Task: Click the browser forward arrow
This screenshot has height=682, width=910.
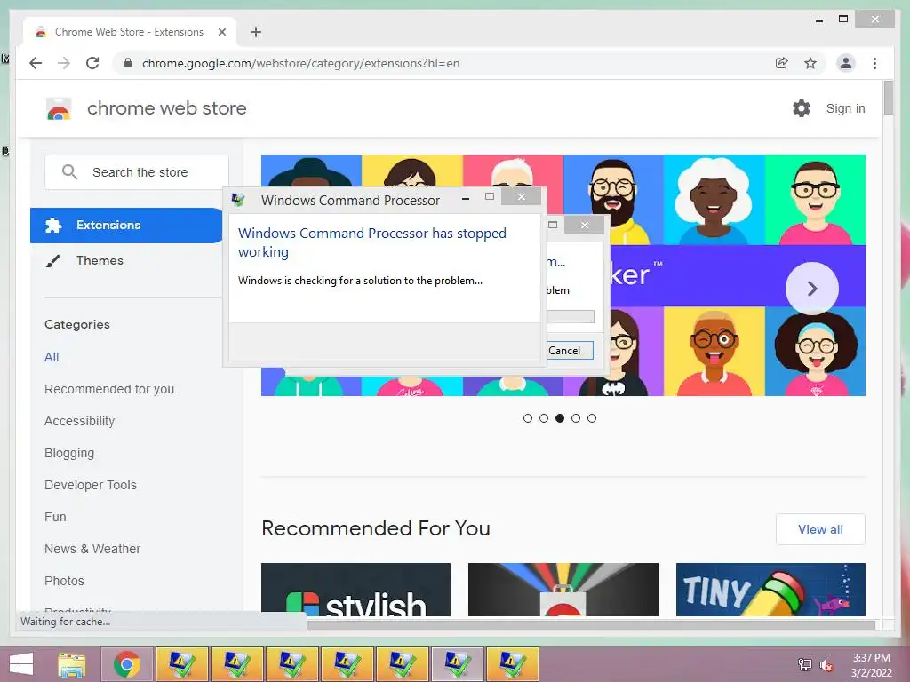Action: (64, 63)
